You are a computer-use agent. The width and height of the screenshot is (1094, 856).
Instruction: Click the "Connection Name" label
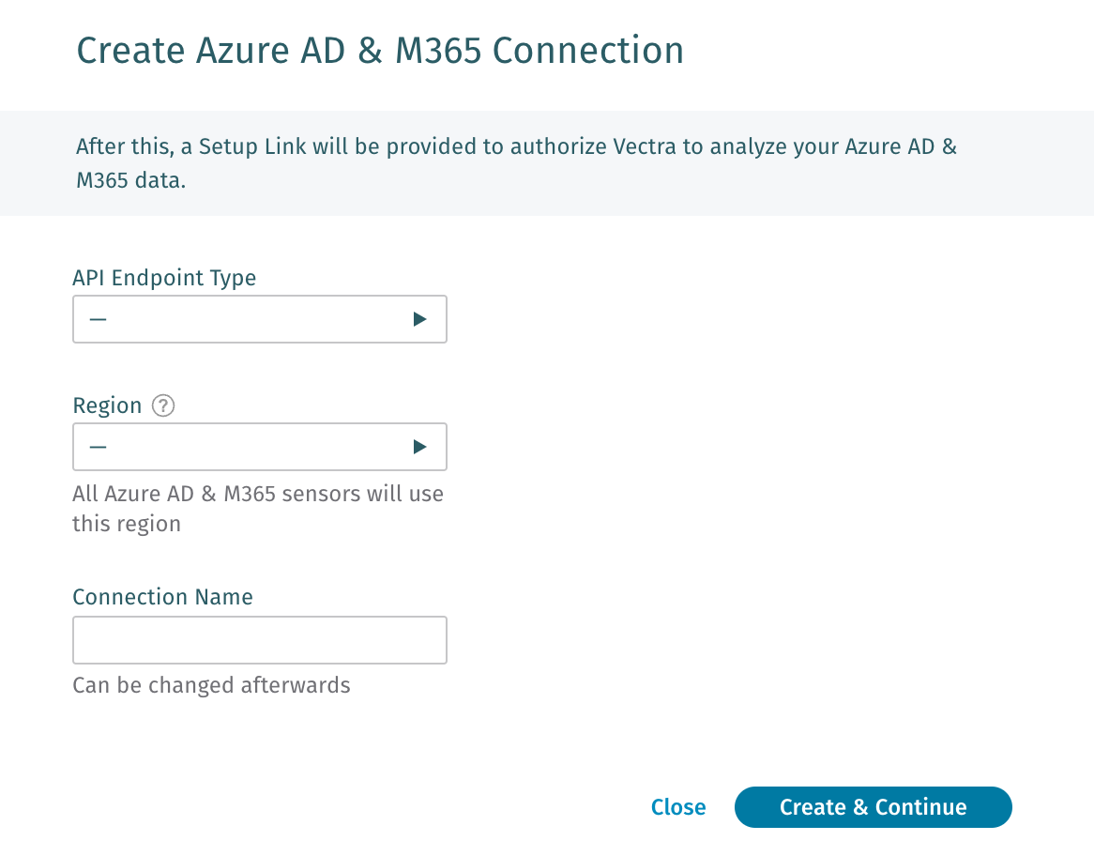click(x=162, y=597)
